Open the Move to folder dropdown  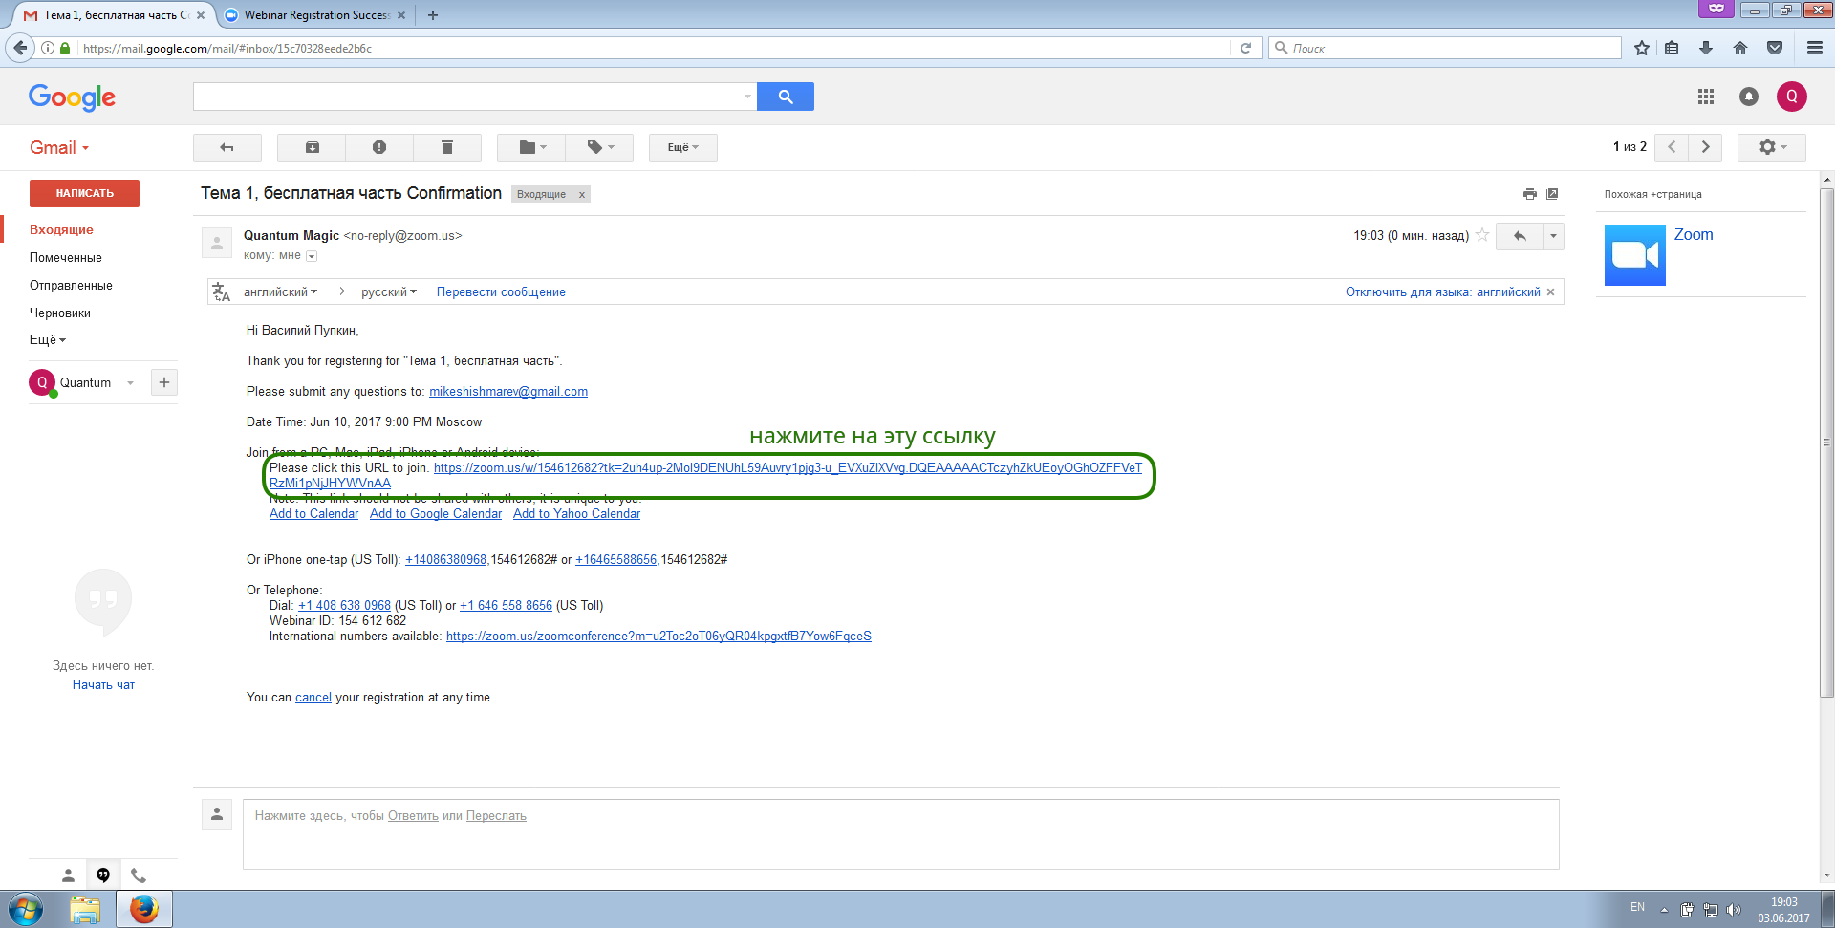(532, 147)
